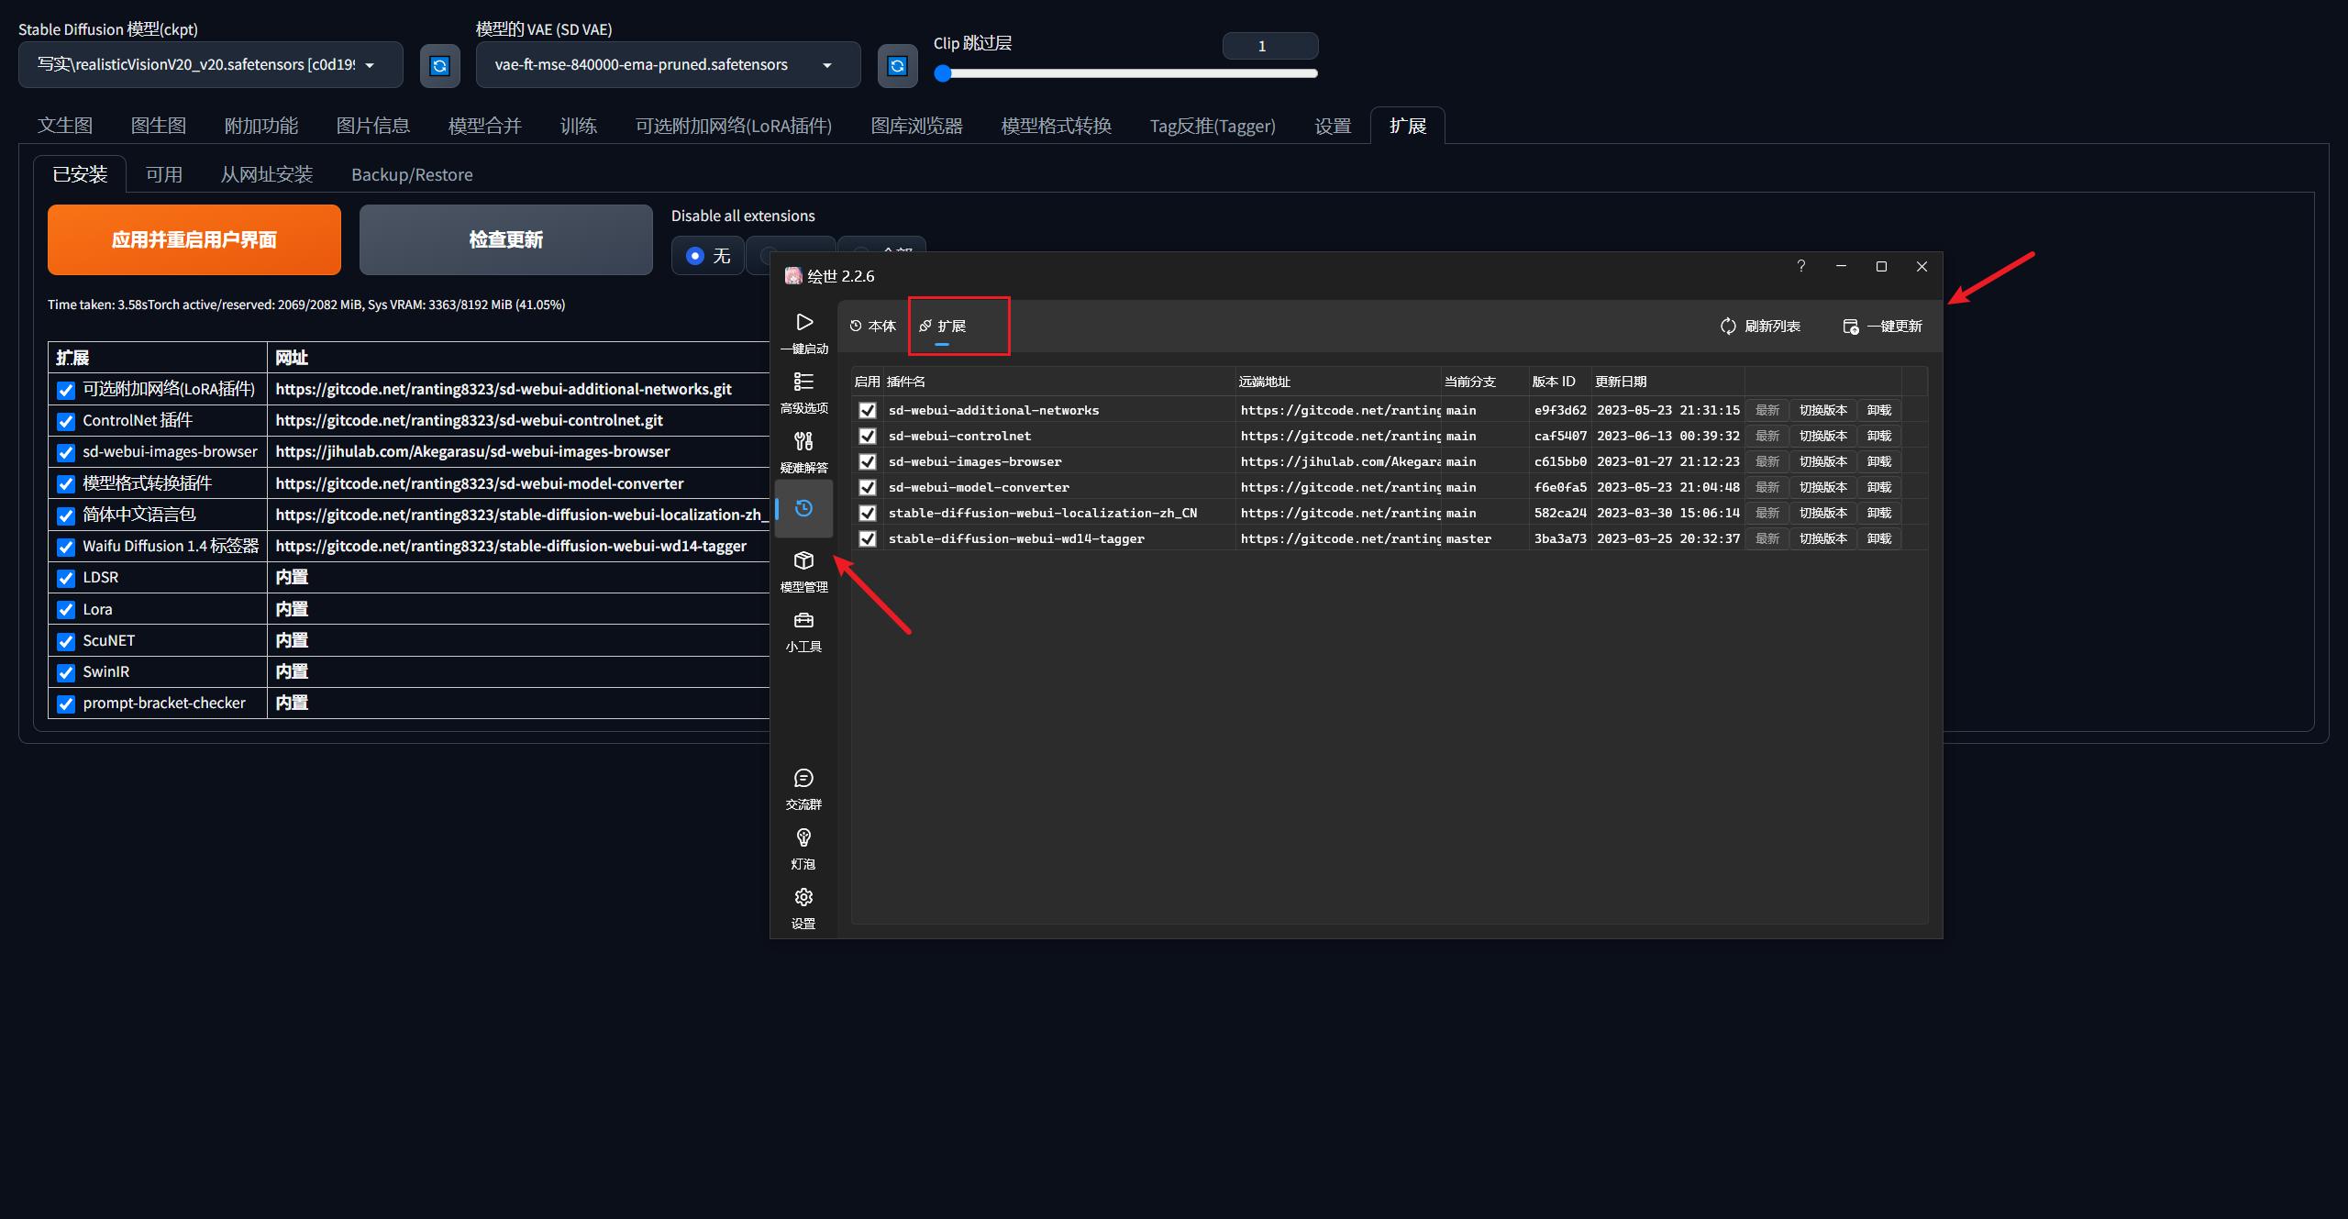Screen dimensions: 2348x1219
Task: Open launcher settings gear icon
Action: (803, 898)
